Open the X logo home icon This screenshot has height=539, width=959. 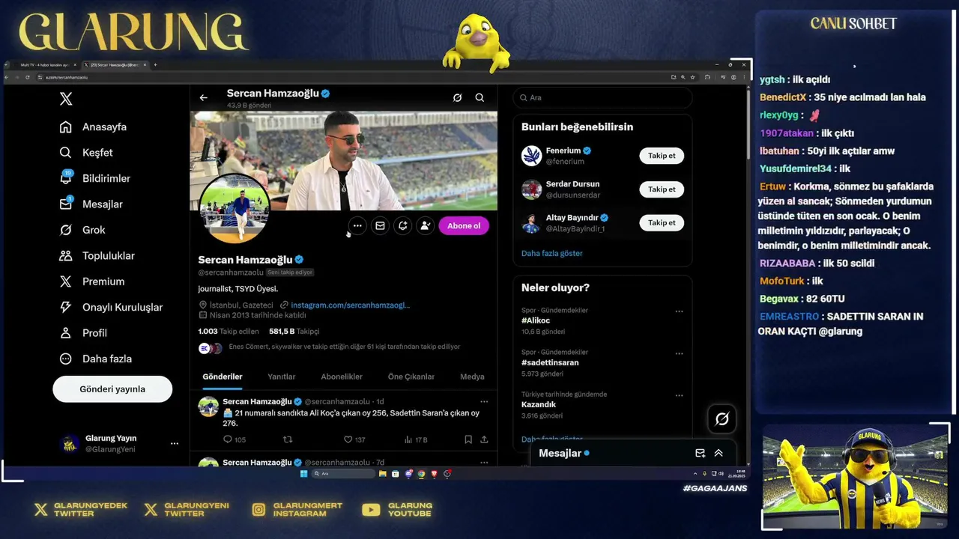pos(66,99)
